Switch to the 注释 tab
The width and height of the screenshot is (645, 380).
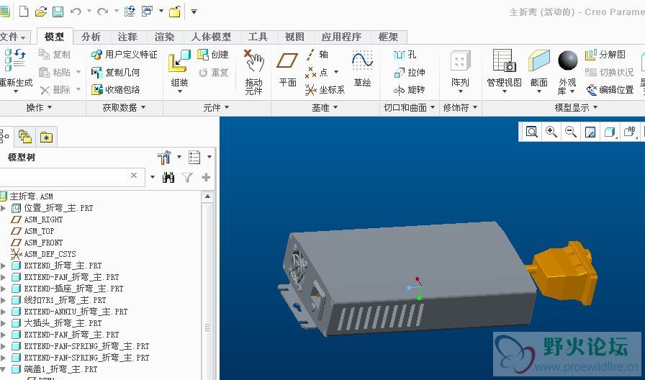click(127, 37)
